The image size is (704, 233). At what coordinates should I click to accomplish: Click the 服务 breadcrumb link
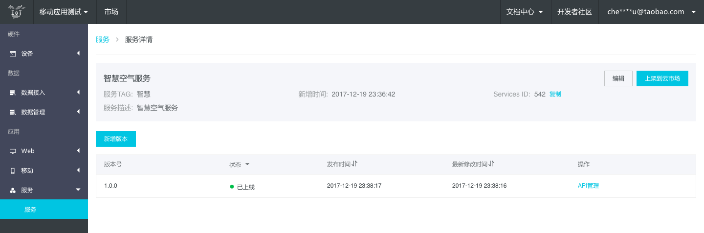point(103,39)
